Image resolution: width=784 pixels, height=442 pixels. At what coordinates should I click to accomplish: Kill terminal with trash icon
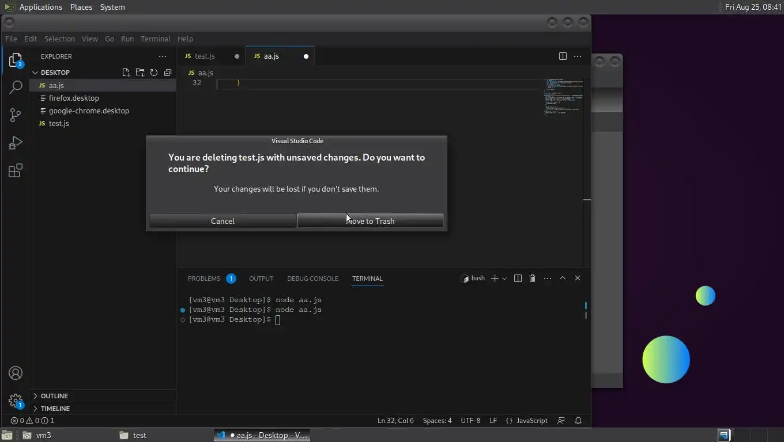(x=532, y=278)
